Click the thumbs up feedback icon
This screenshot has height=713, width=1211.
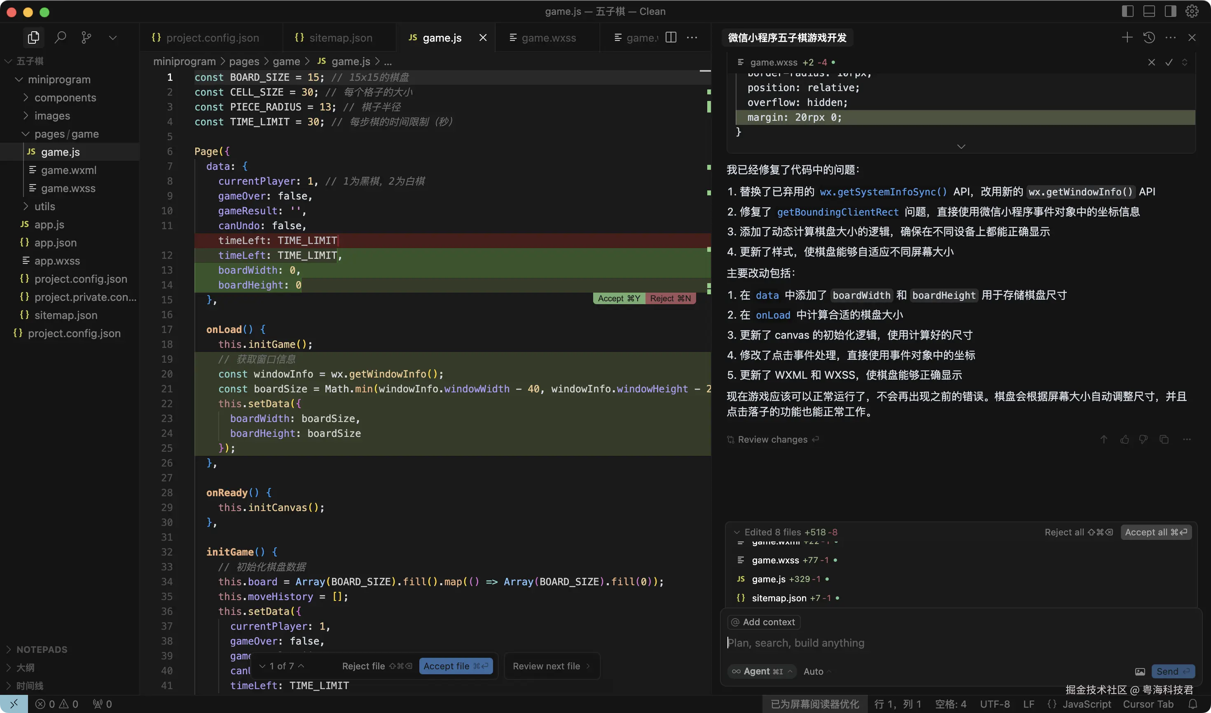1124,439
